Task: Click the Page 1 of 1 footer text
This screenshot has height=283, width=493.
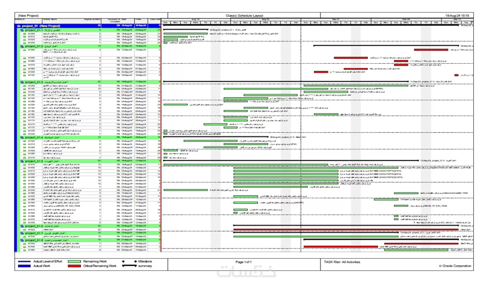Action: [x=244, y=262]
